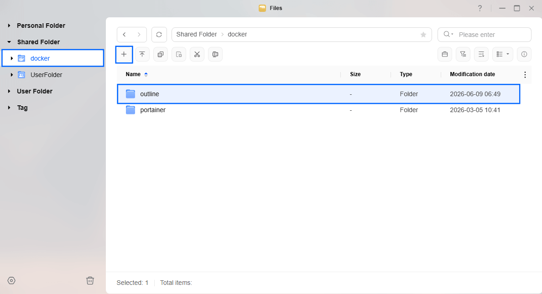Click the docker shared folder icon
Screen dimensions: 542x294
click(21, 58)
